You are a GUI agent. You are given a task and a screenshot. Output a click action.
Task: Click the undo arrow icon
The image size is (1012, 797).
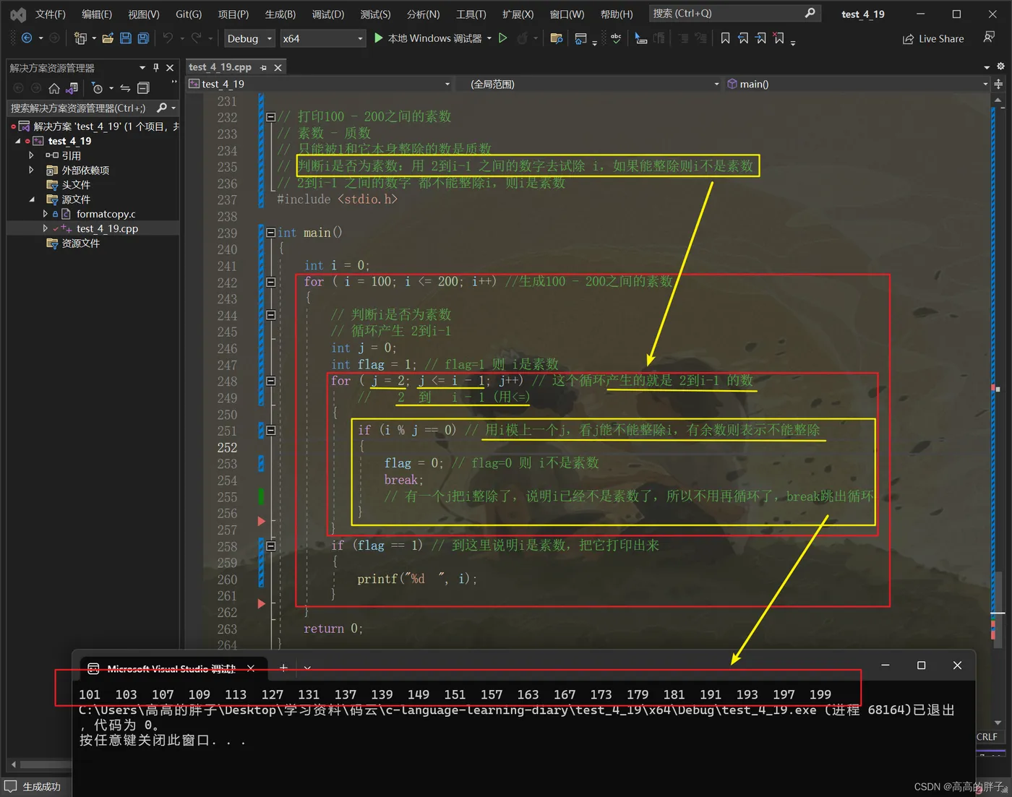pyautogui.click(x=168, y=38)
